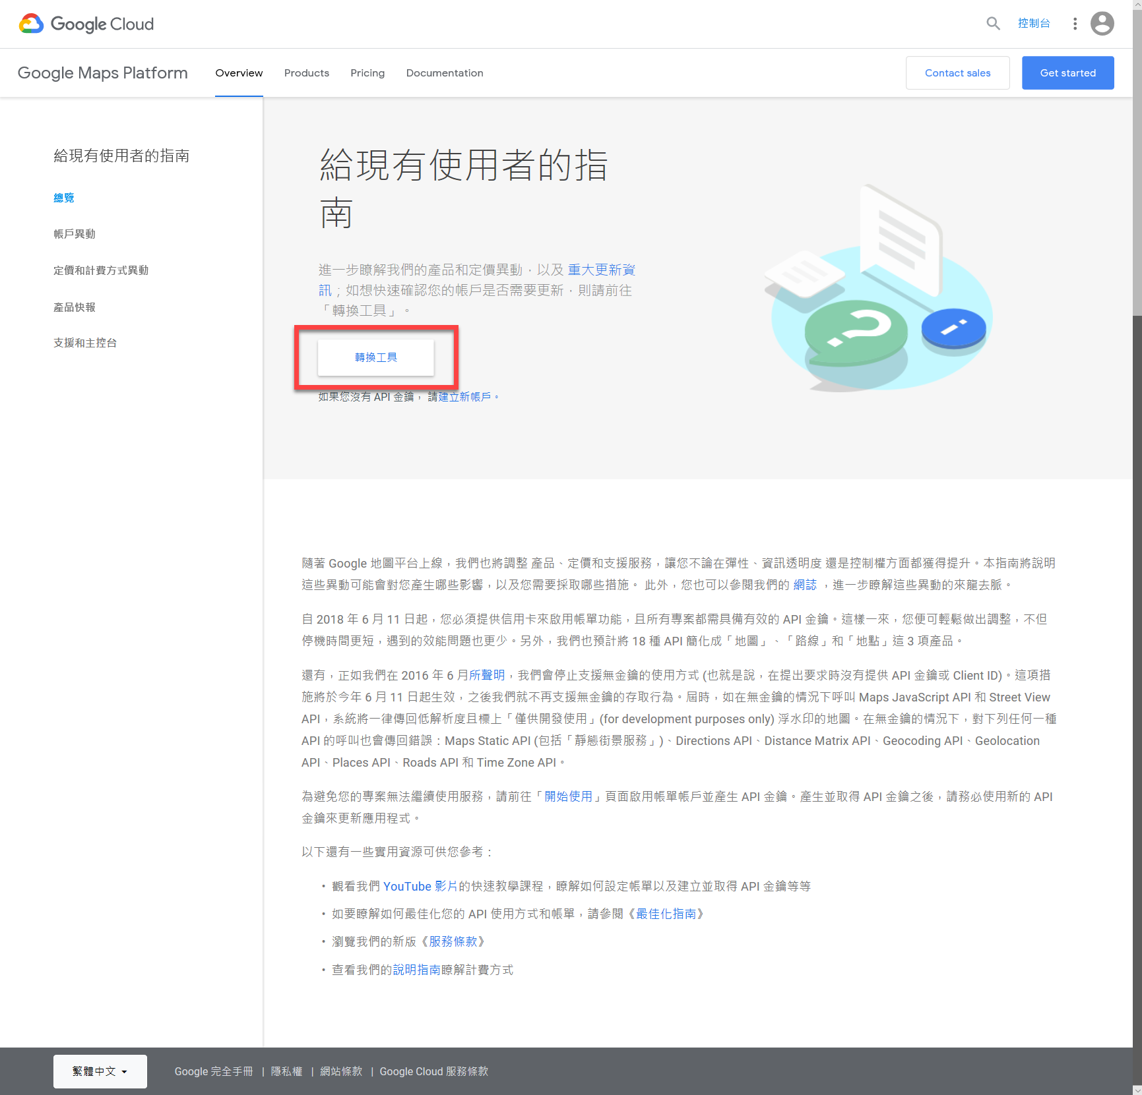Click the Google Cloud logo
Image resolution: width=1142 pixels, height=1095 pixels.
coord(86,24)
